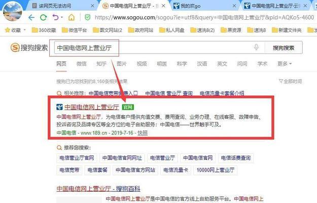Screen dimensions: 317x203
Task: Click suggested search 电信话费查询
Action: click(236, 158)
